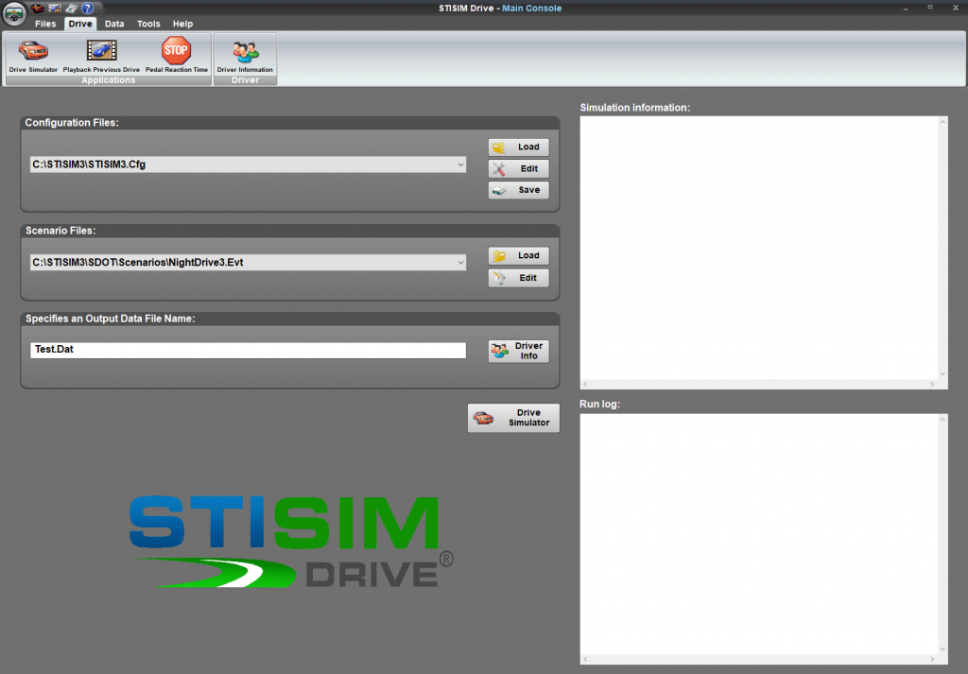
Task: Load a configuration file
Action: coord(519,147)
